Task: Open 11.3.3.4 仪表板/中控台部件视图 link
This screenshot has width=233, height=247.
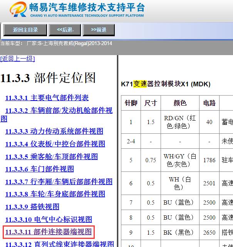Action: tap(55, 144)
